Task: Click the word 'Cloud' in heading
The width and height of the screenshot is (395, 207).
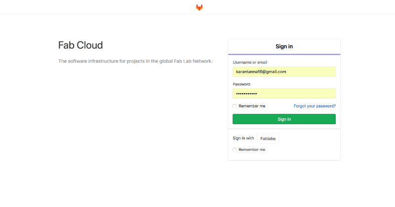Action: coord(90,45)
